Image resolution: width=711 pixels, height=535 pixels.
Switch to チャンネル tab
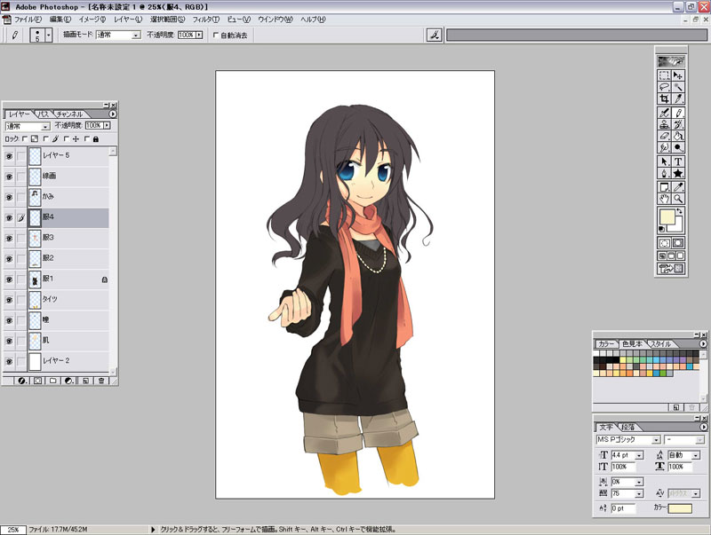69,114
